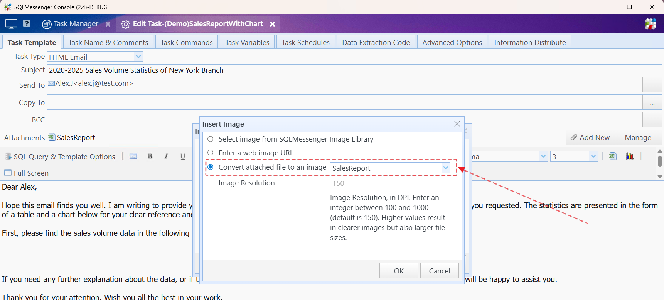Open the SalesReport attached file dropdown
This screenshot has height=300, width=664.
point(445,168)
